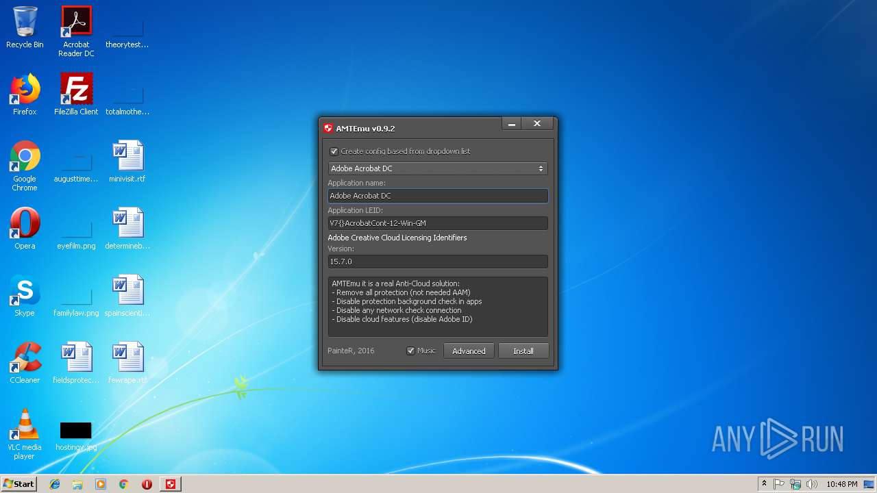
Task: Select the eyefilm.png desktop file
Action: pyautogui.click(x=76, y=233)
